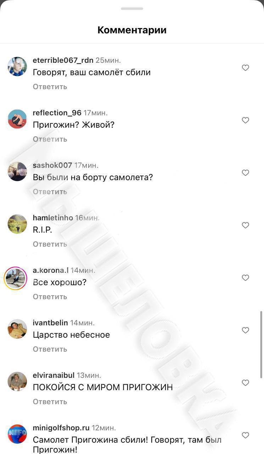Open the ivantbelin username link
The image size is (264, 454).
click(x=50, y=323)
